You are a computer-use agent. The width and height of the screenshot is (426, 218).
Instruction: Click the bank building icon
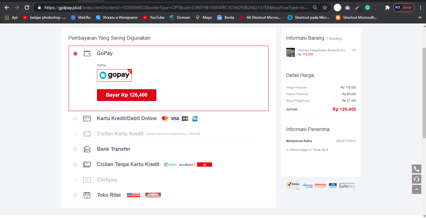click(87, 149)
